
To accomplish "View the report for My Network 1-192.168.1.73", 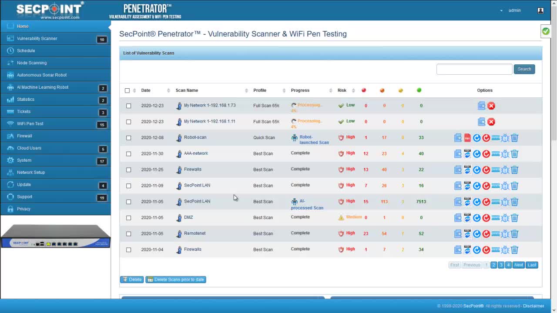I will [481, 106].
